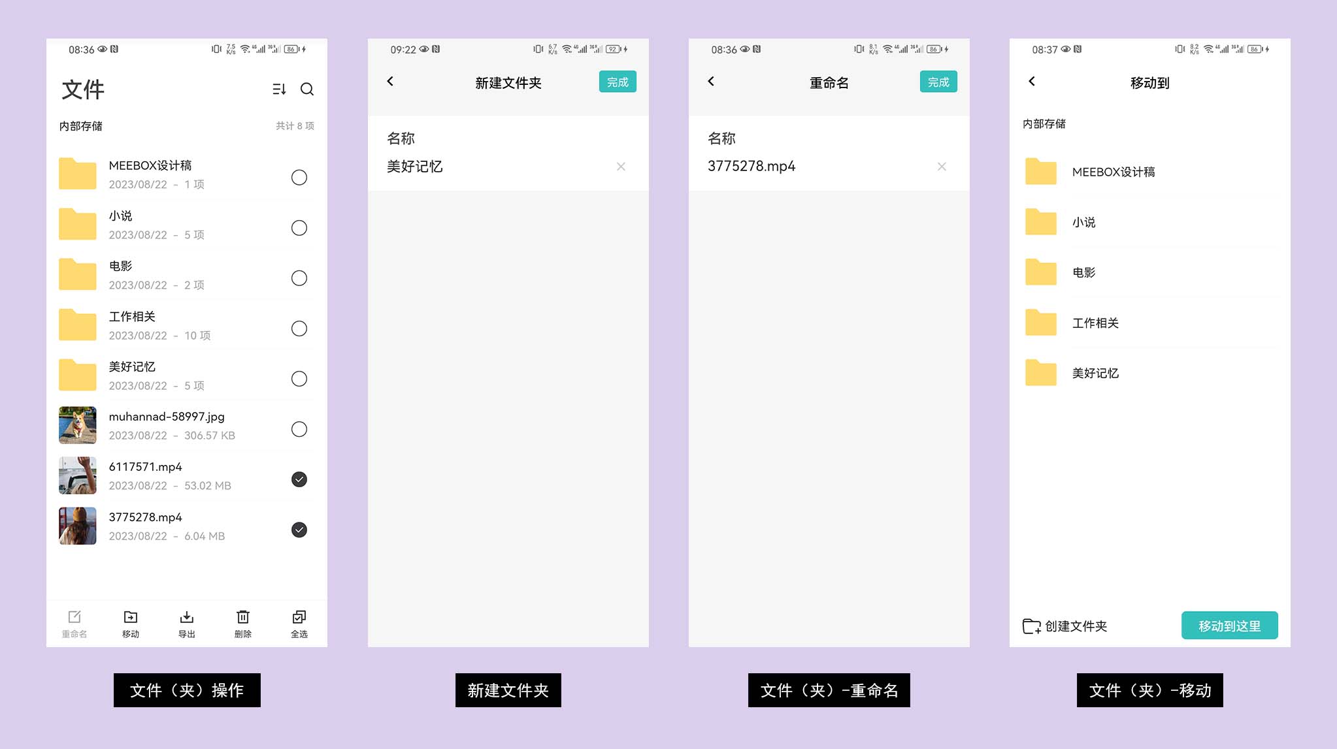Select the circle next to the 电影 folder

coord(299,278)
